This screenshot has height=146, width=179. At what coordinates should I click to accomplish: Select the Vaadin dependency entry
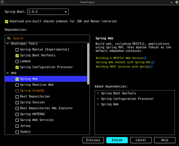pyautogui.click(x=25, y=132)
